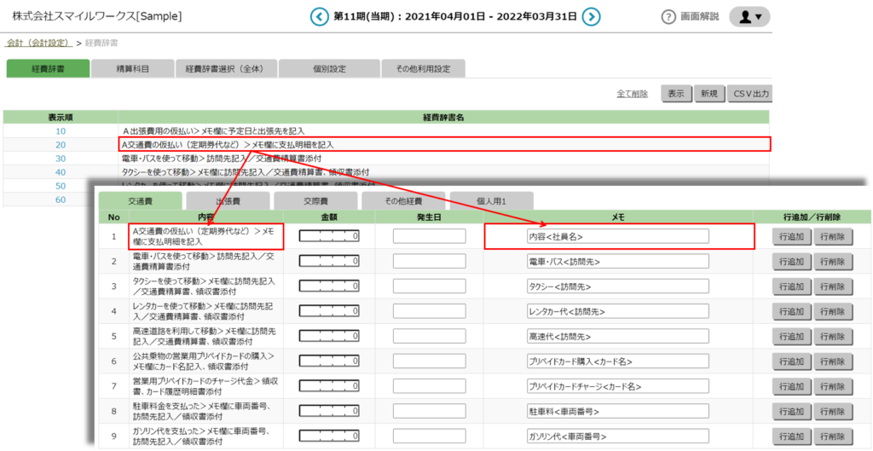Open display order 20 entry
The width and height of the screenshot is (873, 451).
coord(61,145)
